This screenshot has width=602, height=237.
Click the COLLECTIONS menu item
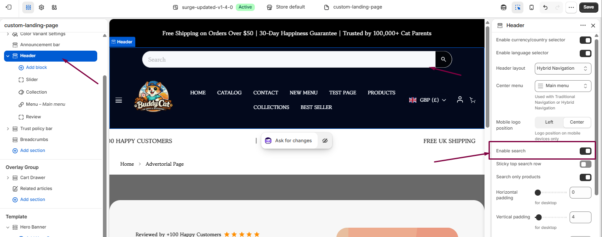click(x=271, y=107)
